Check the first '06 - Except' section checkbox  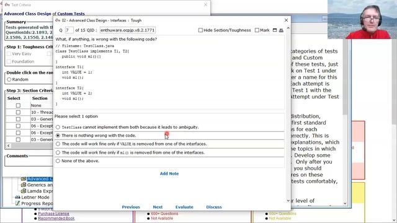(18, 126)
